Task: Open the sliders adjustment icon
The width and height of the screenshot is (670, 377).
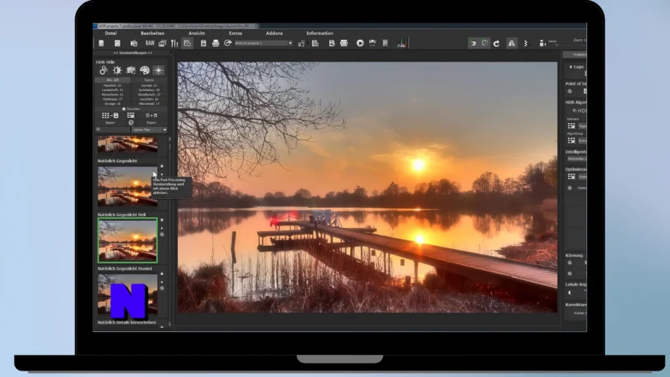Action: [174, 43]
